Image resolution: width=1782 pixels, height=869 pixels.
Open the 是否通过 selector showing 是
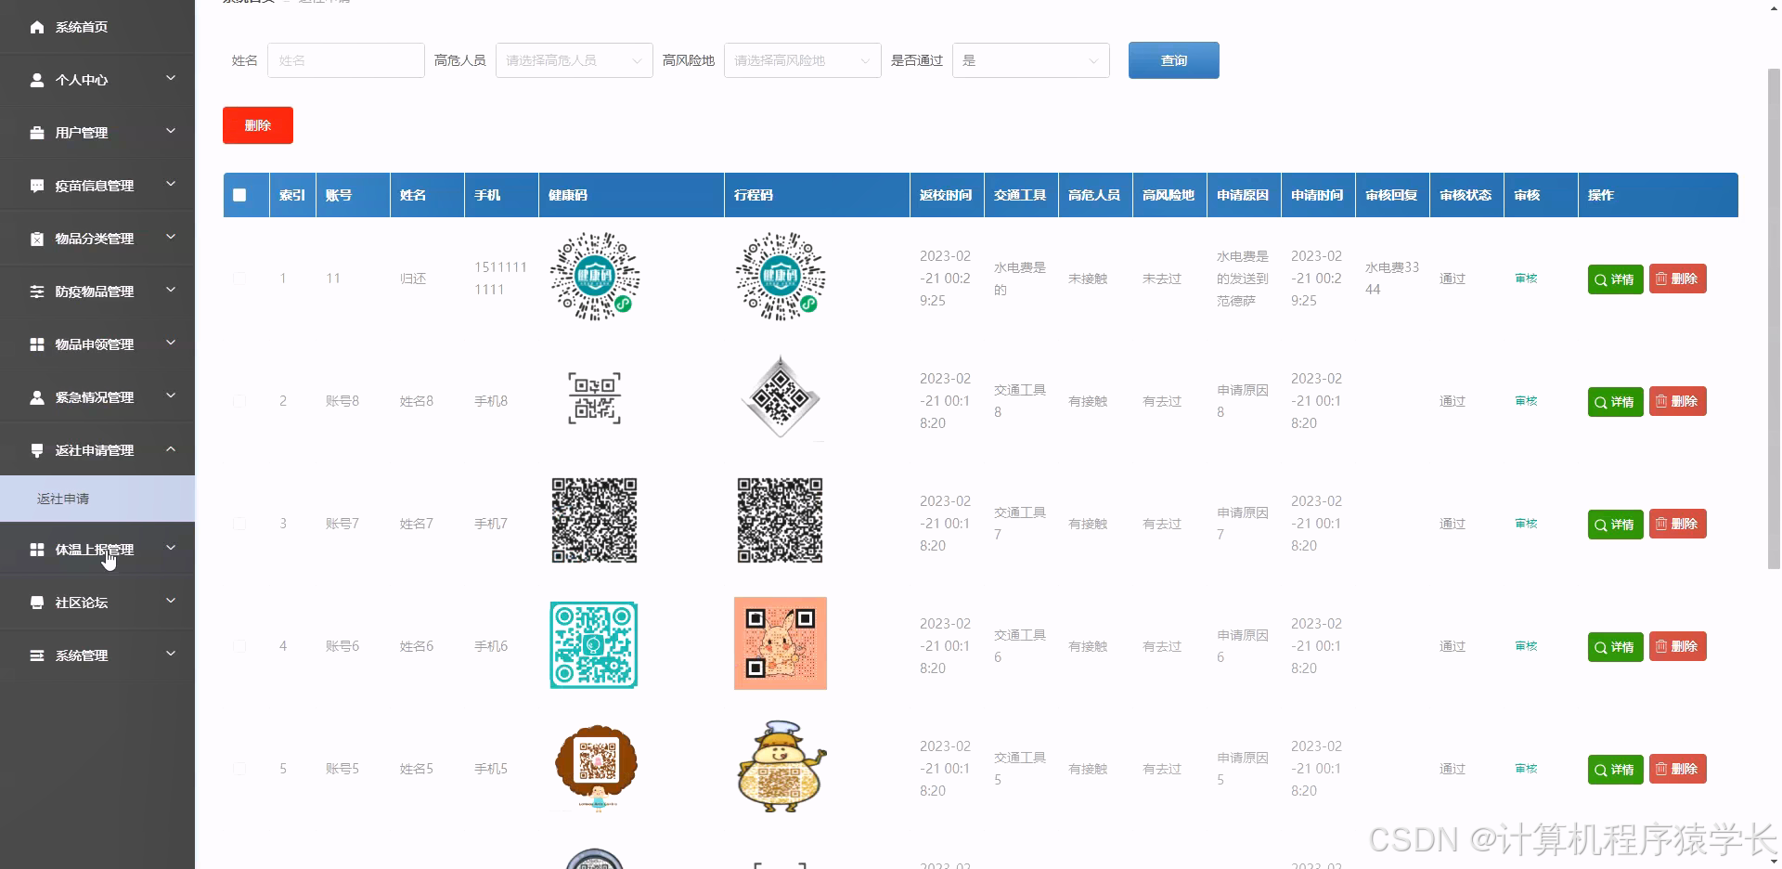pyautogui.click(x=1030, y=59)
